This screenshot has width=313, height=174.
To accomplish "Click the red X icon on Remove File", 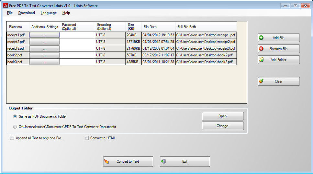I will click(261, 49).
